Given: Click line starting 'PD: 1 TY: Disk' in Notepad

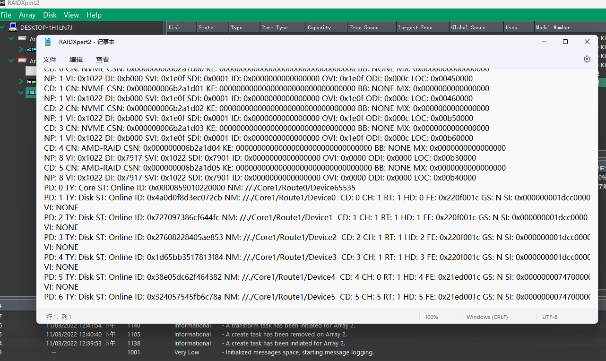Looking at the screenshot, I should click(x=317, y=198).
